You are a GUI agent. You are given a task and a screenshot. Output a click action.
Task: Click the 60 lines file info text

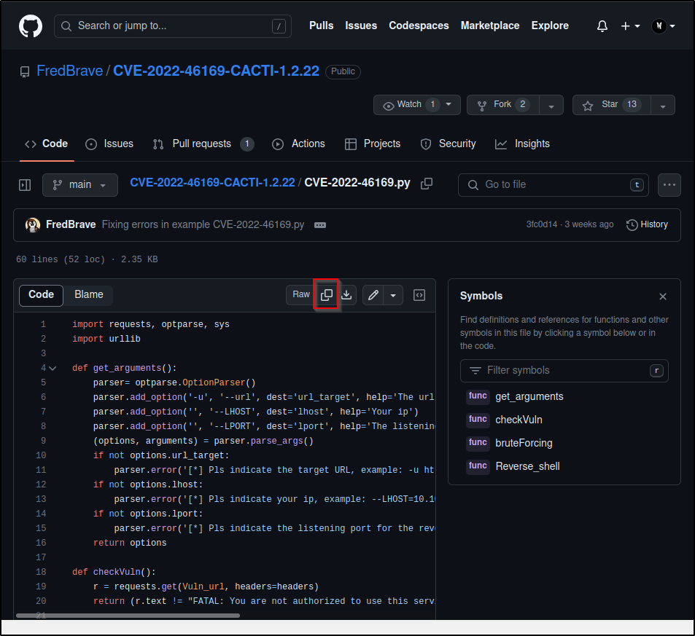point(87,259)
